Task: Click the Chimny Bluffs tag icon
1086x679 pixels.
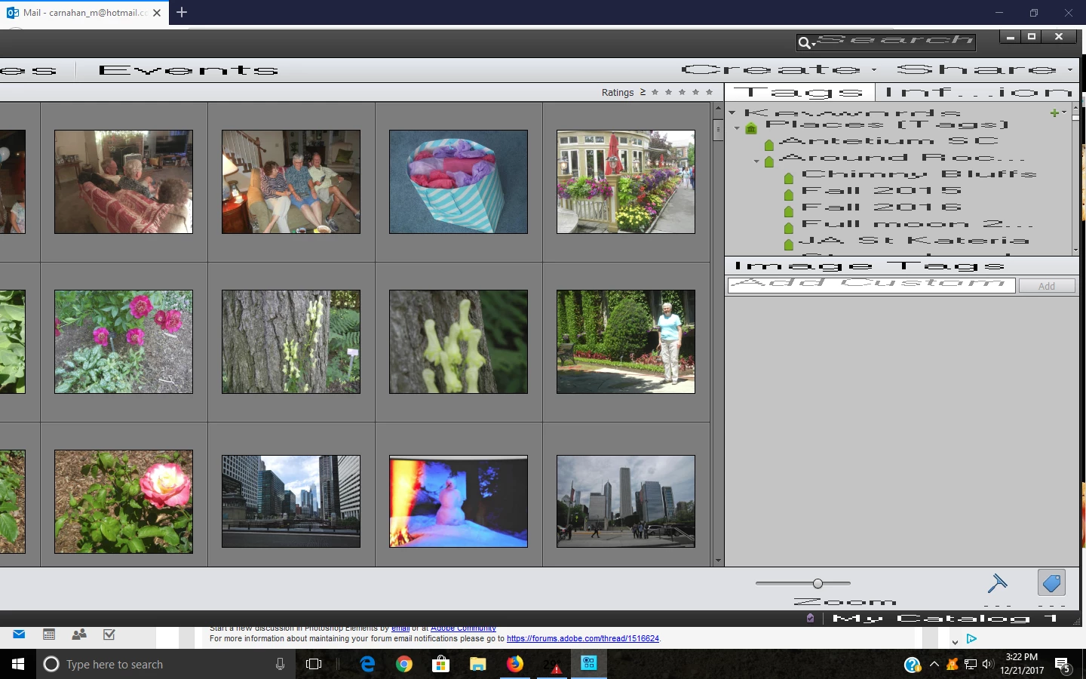Action: tap(788, 178)
